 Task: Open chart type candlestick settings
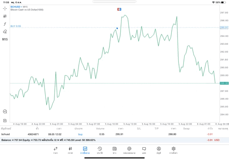click(x=5, y=16)
